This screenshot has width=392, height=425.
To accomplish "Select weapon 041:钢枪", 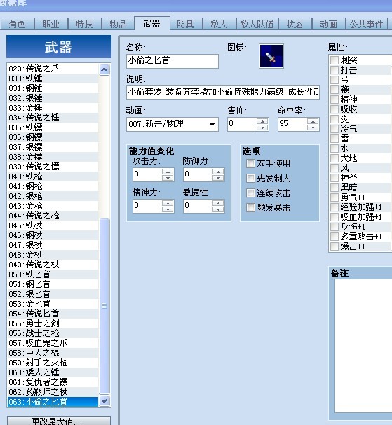I will point(53,186).
